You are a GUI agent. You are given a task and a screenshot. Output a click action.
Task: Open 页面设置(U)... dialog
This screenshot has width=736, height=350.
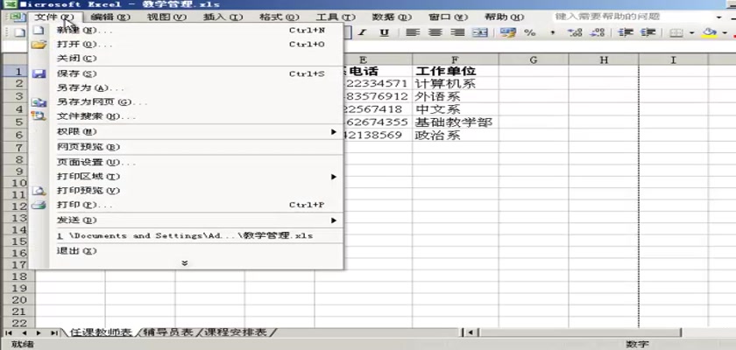click(x=187, y=163)
